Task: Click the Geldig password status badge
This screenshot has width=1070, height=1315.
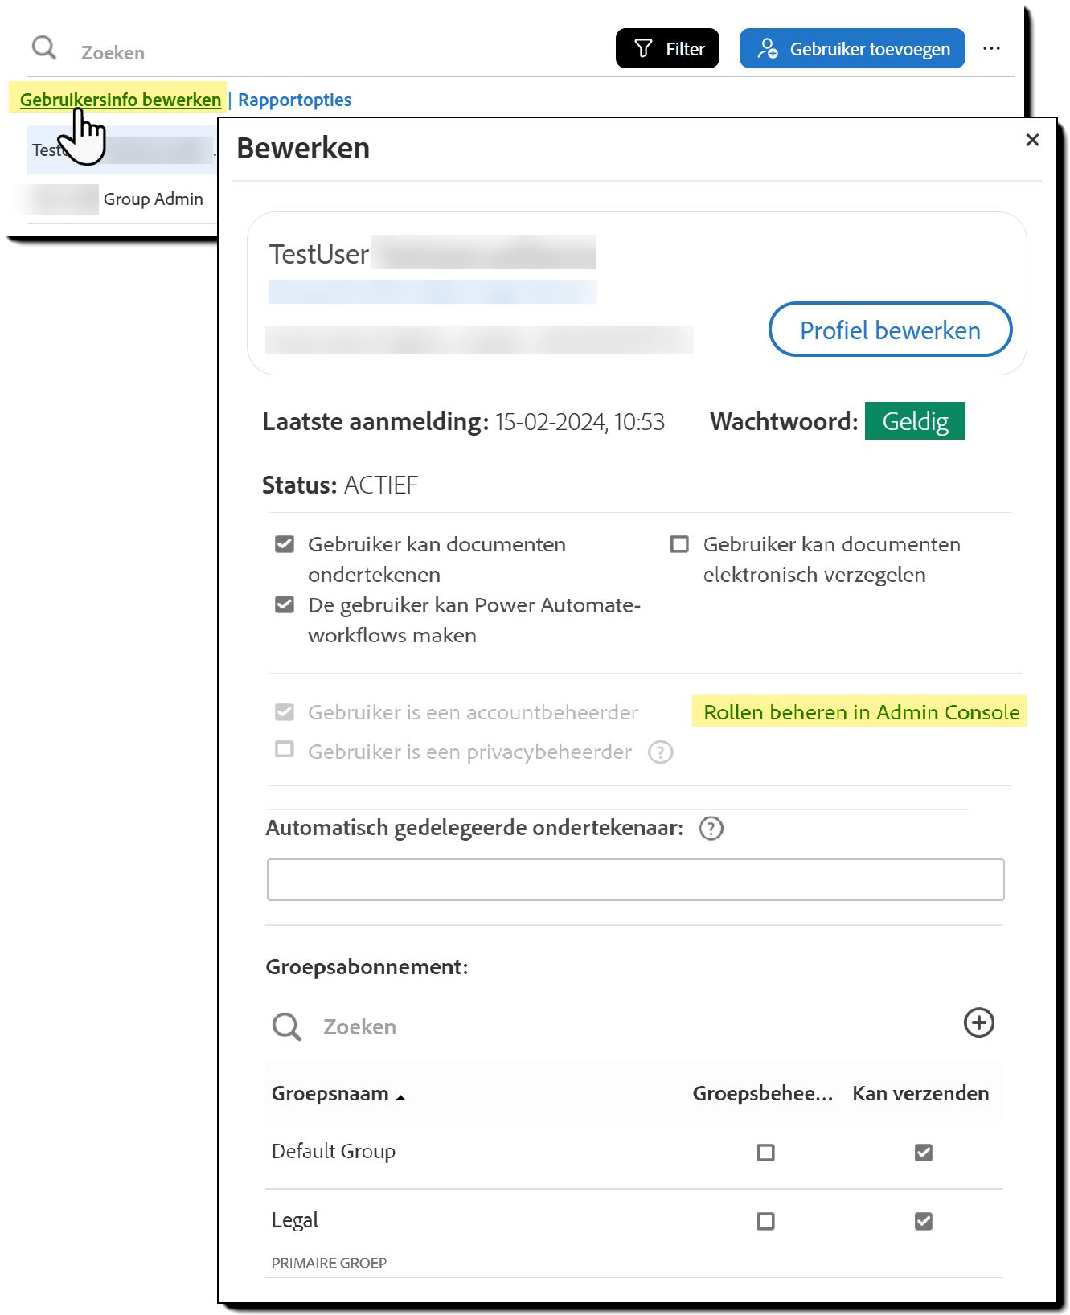Action: [915, 421]
